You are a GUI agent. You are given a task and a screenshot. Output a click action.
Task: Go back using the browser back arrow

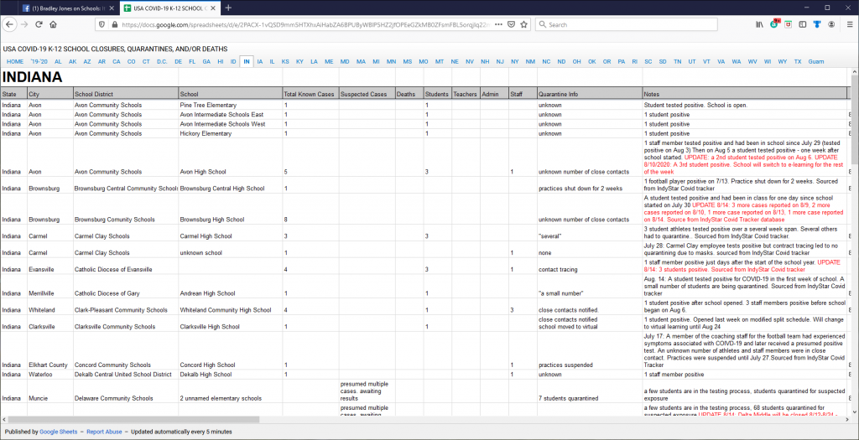[x=9, y=24]
